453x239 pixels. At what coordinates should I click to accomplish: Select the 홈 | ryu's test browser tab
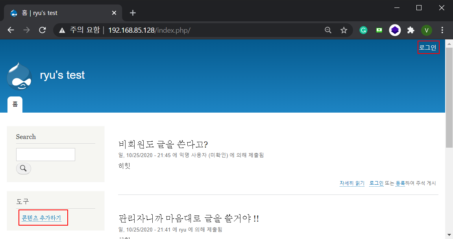[63, 13]
